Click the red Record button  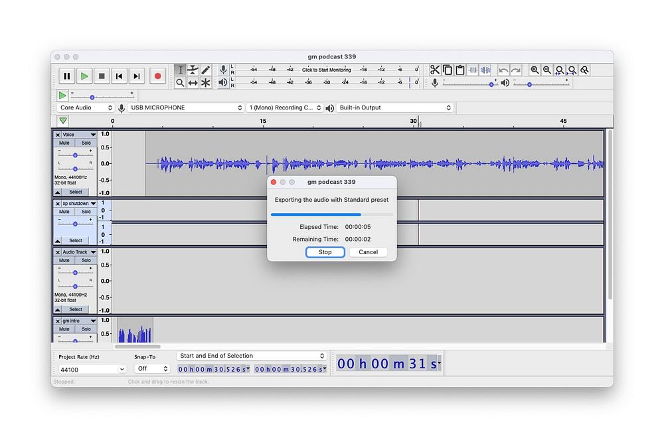click(x=157, y=76)
